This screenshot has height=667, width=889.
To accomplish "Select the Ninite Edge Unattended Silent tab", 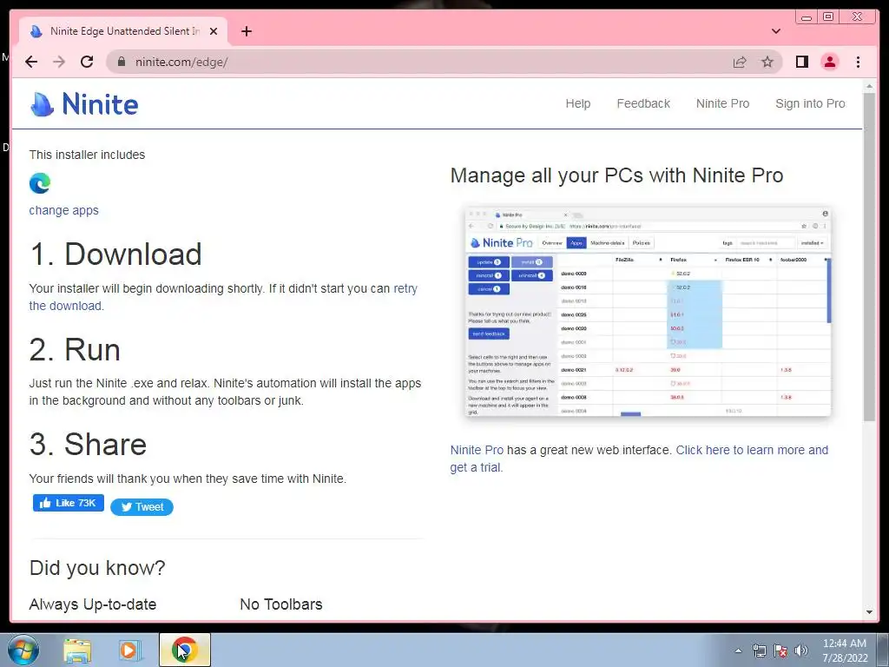I will (x=123, y=31).
